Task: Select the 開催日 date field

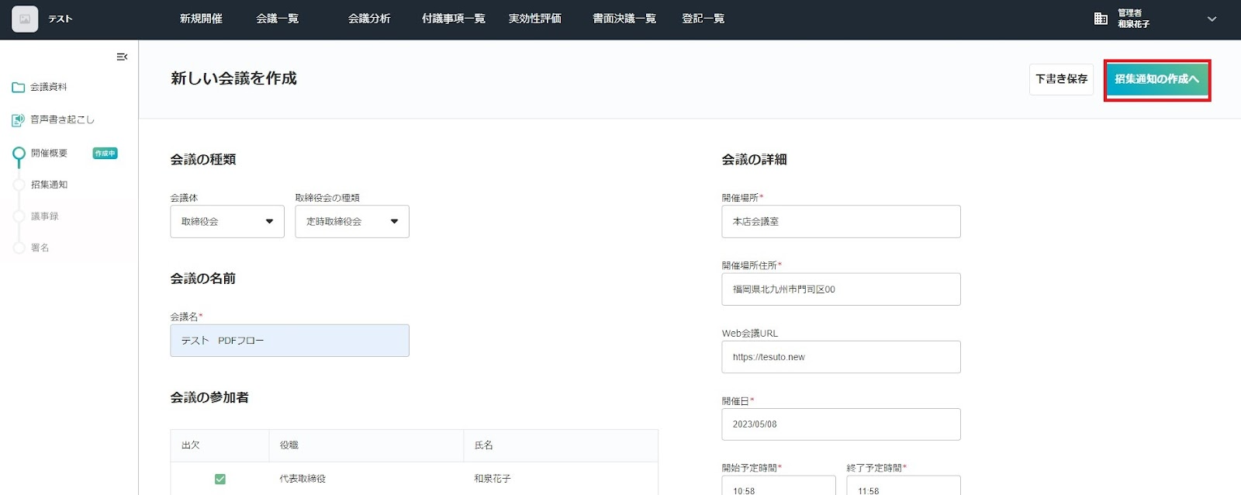Action: tap(841, 424)
